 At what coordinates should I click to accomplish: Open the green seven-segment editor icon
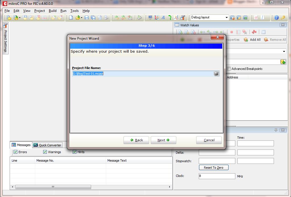(x=169, y=18)
